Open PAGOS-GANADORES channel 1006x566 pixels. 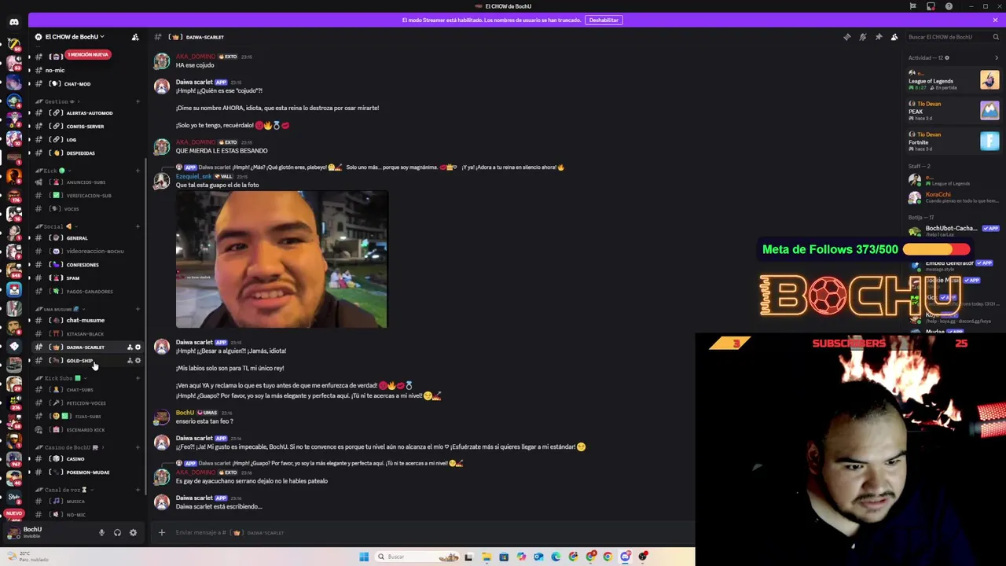pos(90,291)
